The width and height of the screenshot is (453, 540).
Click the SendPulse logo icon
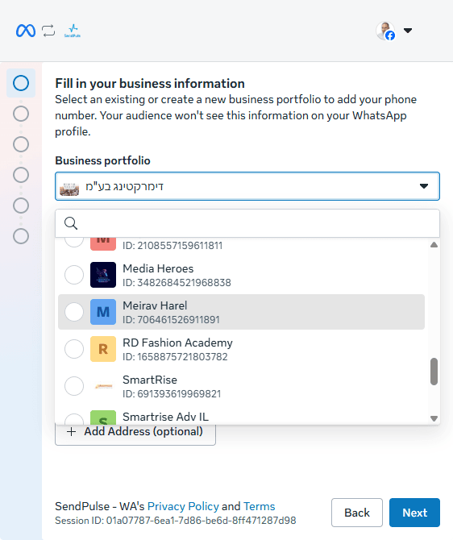coord(73,31)
